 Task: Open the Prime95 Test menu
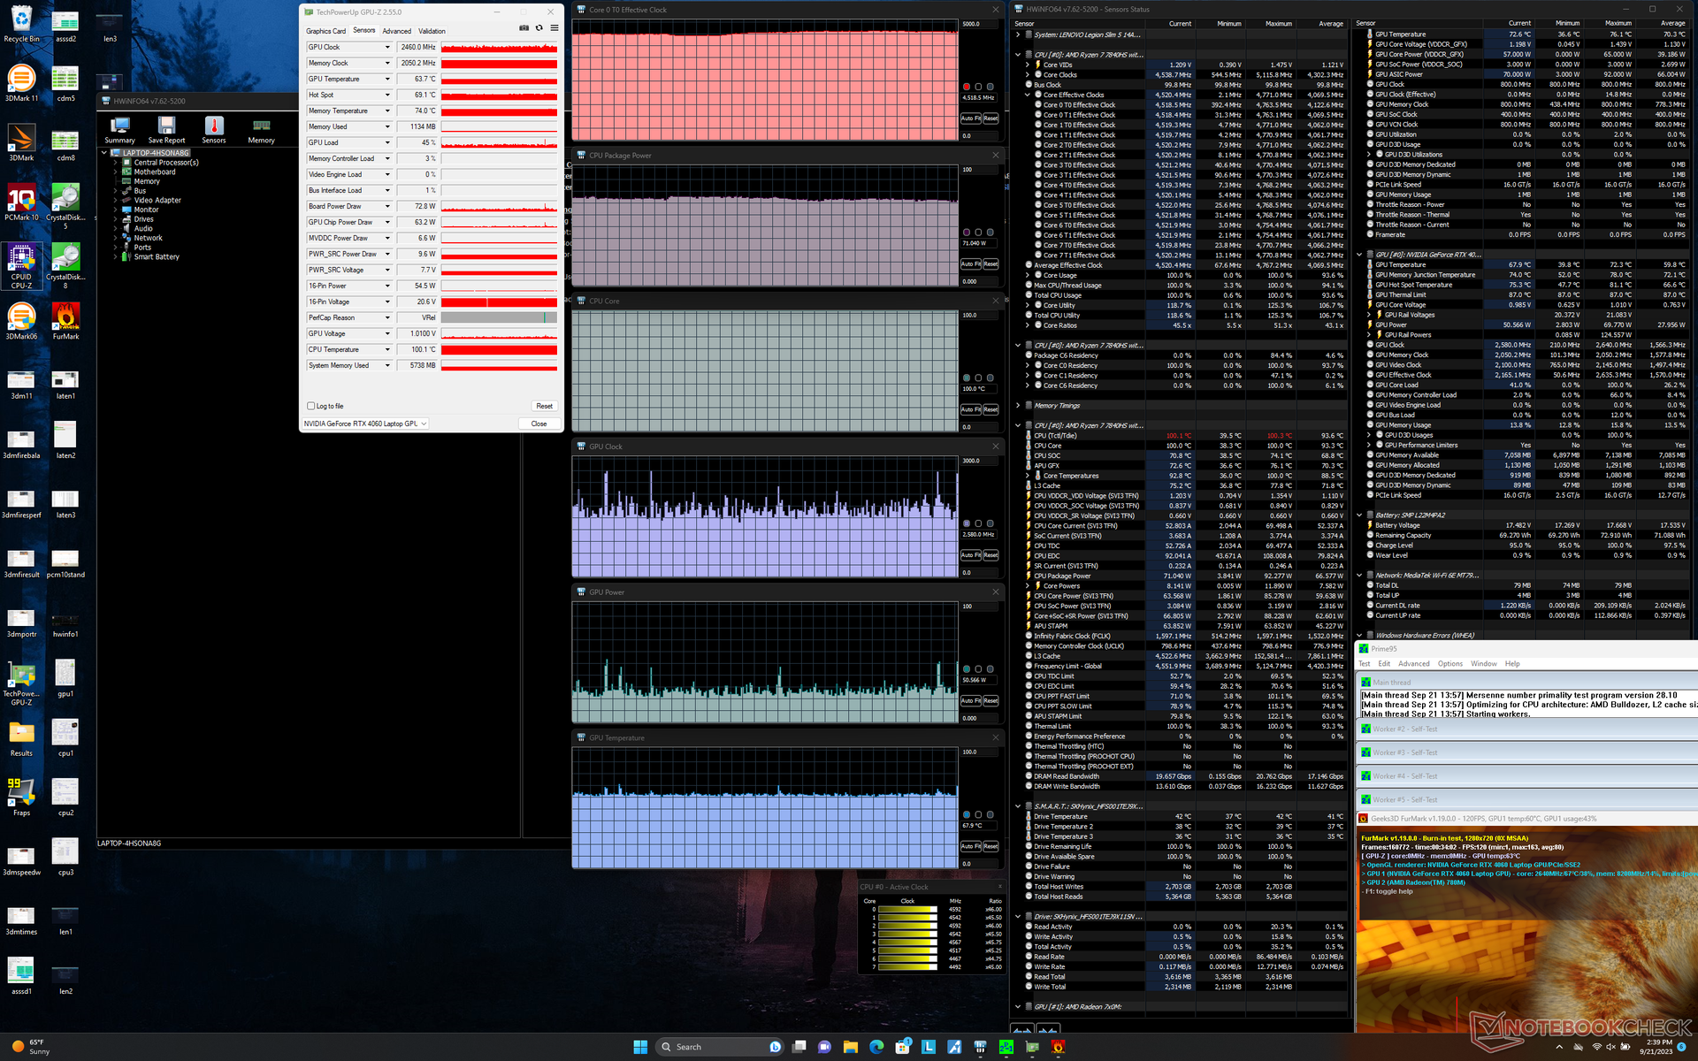(x=1364, y=663)
